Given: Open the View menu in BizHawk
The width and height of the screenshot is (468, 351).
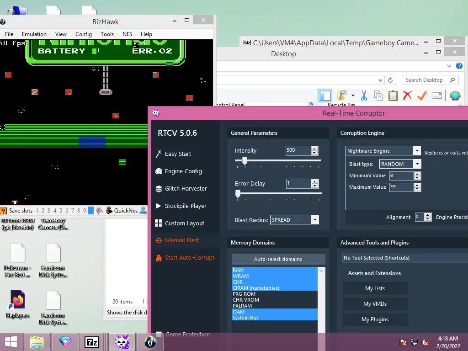Looking at the screenshot, I should tap(61, 34).
